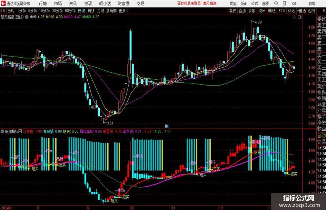Open the mobile phone icon in the title bar
Image resolution: width=326 pixels, height=210 pixels.
coord(284,3)
